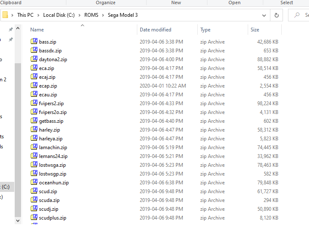Viewport: 309px width, 225px height.
Task: Open the address bar history dropdown
Action: pyautogui.click(x=264, y=16)
